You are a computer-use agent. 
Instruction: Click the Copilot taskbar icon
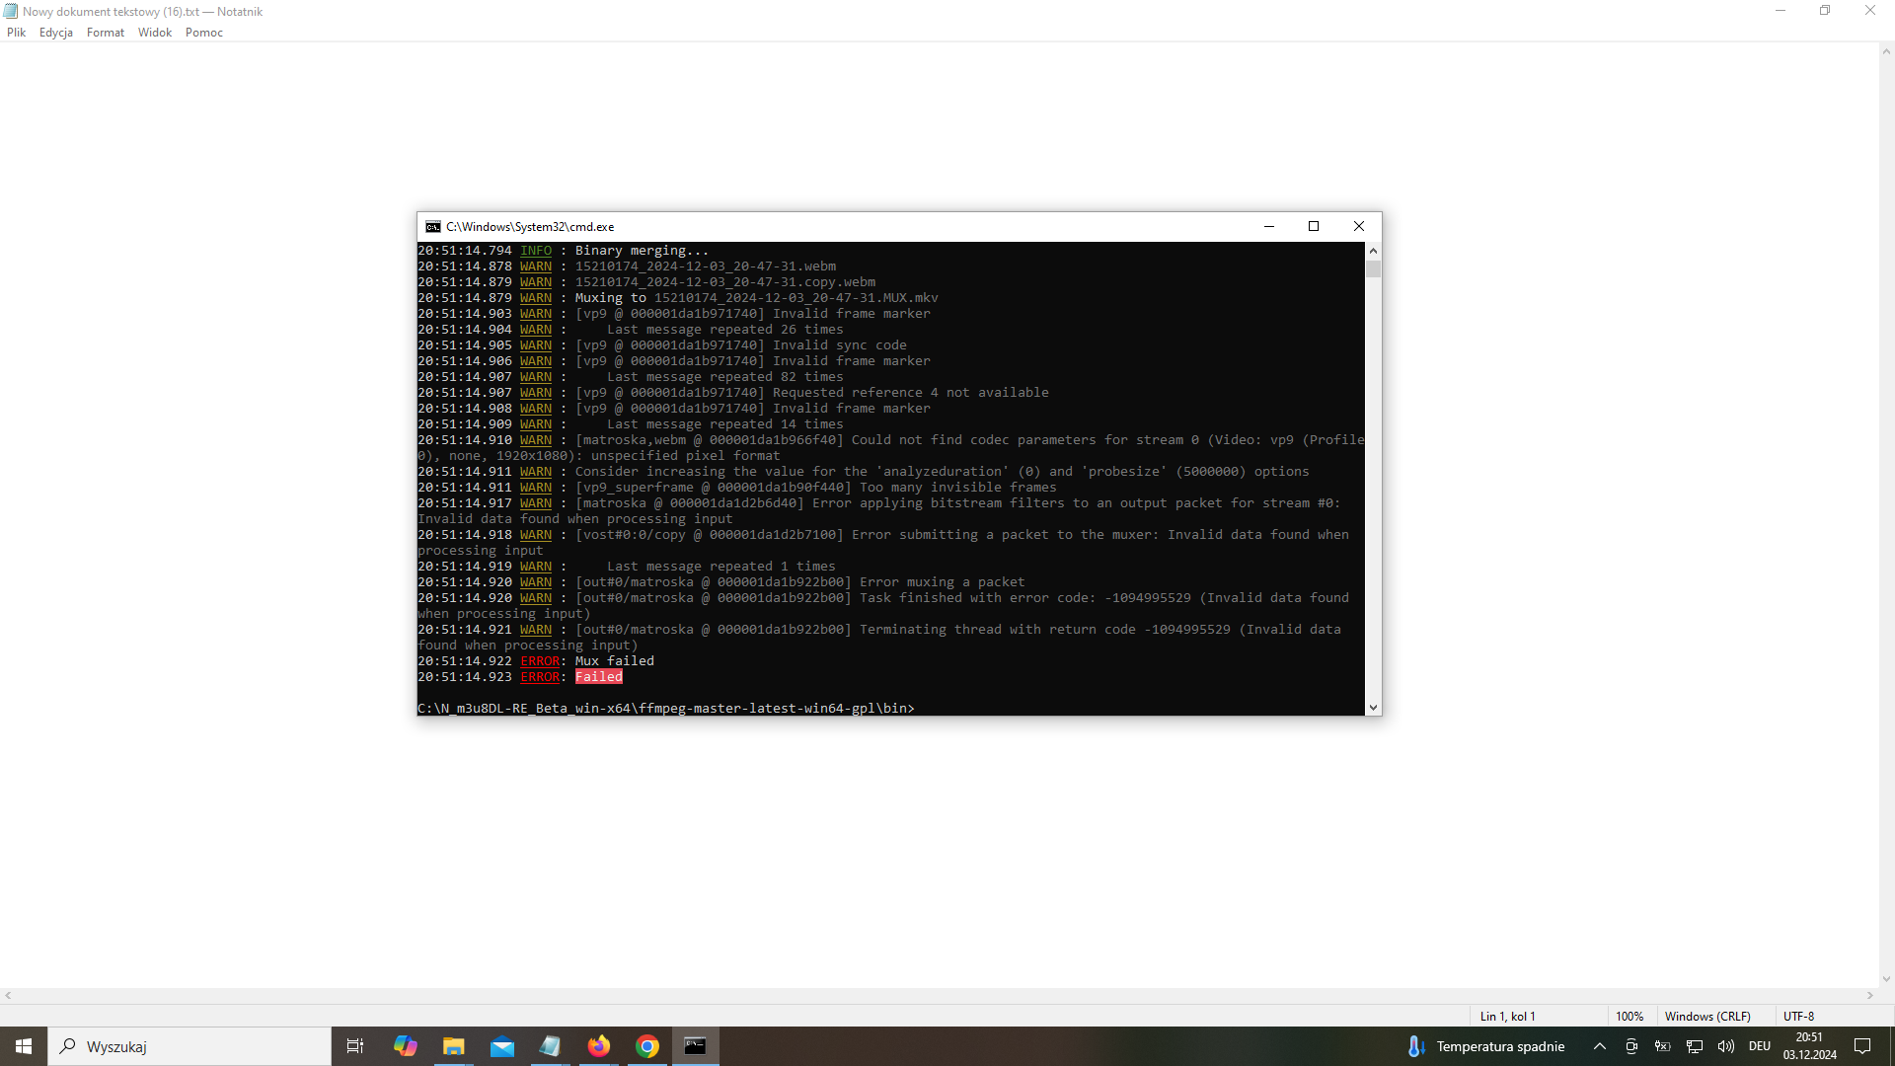[x=405, y=1046]
